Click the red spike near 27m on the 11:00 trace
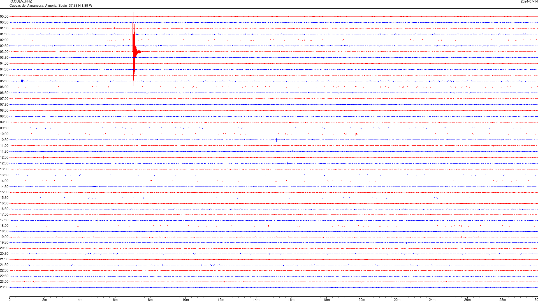 [493, 146]
